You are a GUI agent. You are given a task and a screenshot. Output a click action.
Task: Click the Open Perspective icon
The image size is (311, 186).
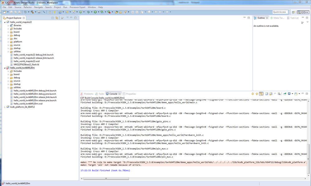point(293,12)
